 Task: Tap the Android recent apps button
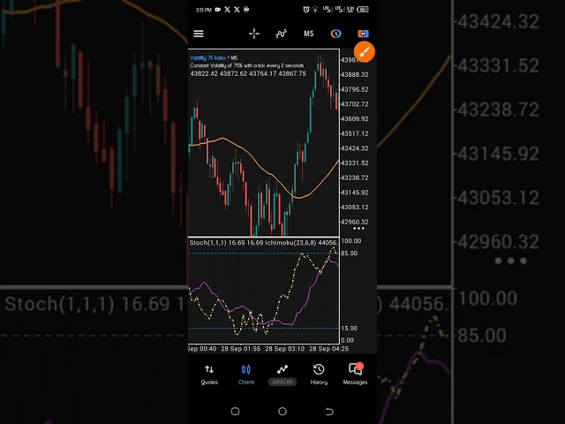click(x=236, y=412)
